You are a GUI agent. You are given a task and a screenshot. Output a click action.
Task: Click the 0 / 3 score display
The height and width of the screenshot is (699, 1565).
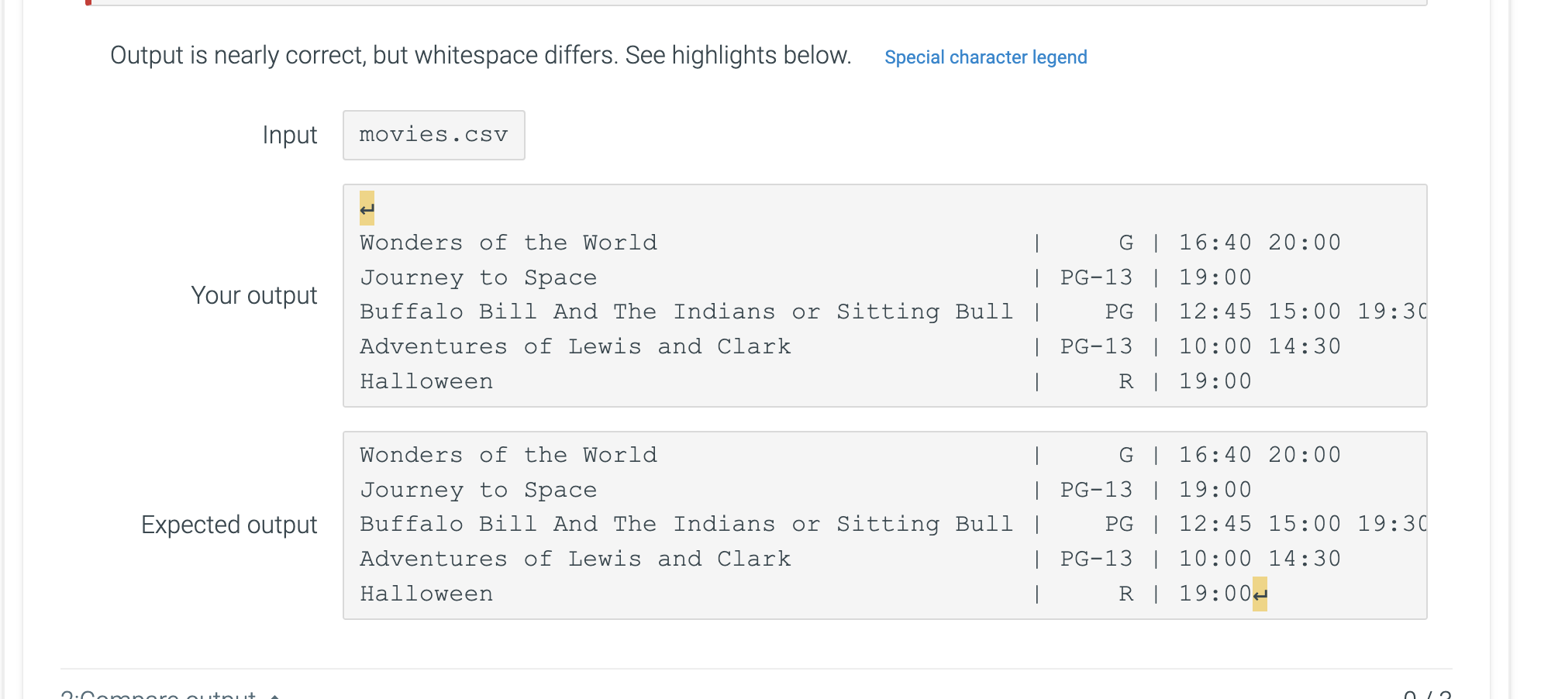1428,694
